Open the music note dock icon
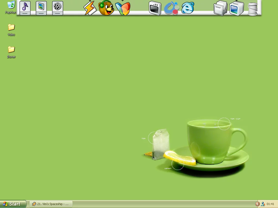 tap(25, 8)
